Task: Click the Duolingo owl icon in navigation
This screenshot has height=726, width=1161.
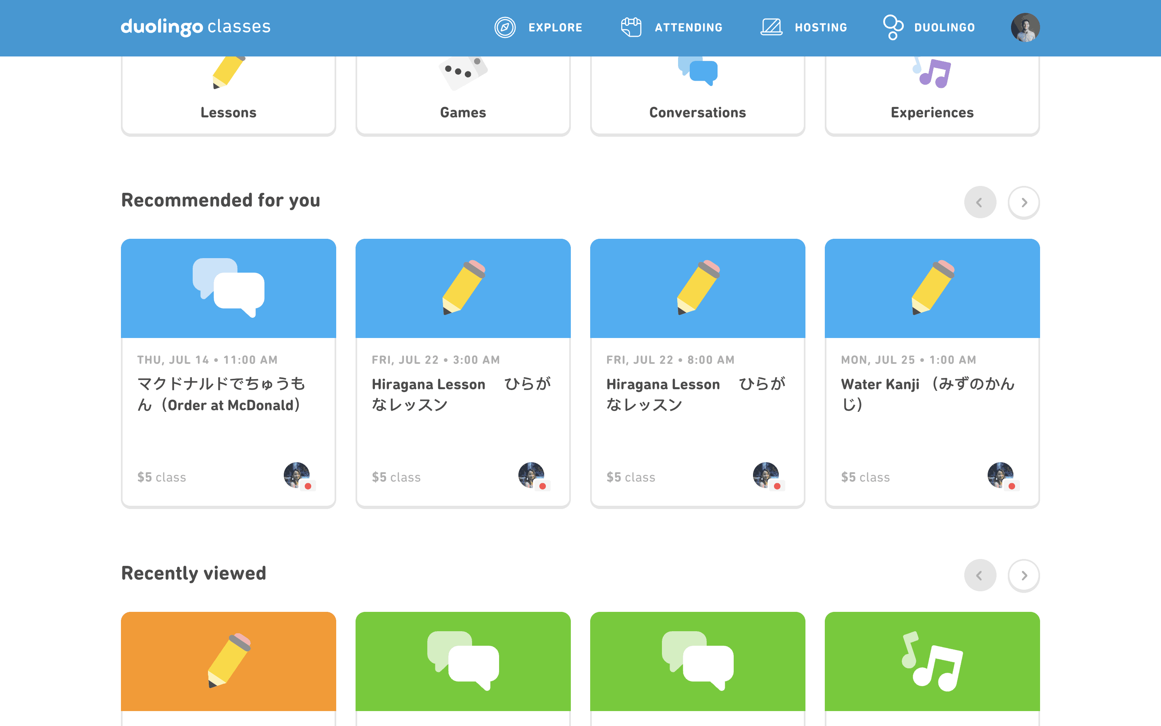Action: [x=893, y=27]
